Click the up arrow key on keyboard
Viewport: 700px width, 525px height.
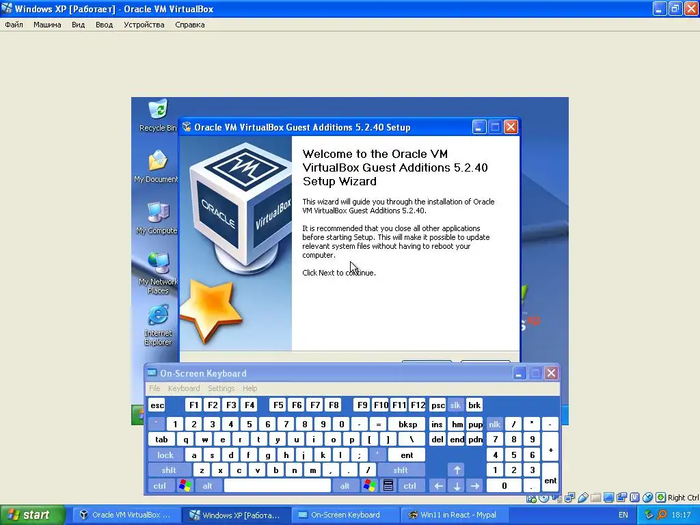tap(457, 470)
